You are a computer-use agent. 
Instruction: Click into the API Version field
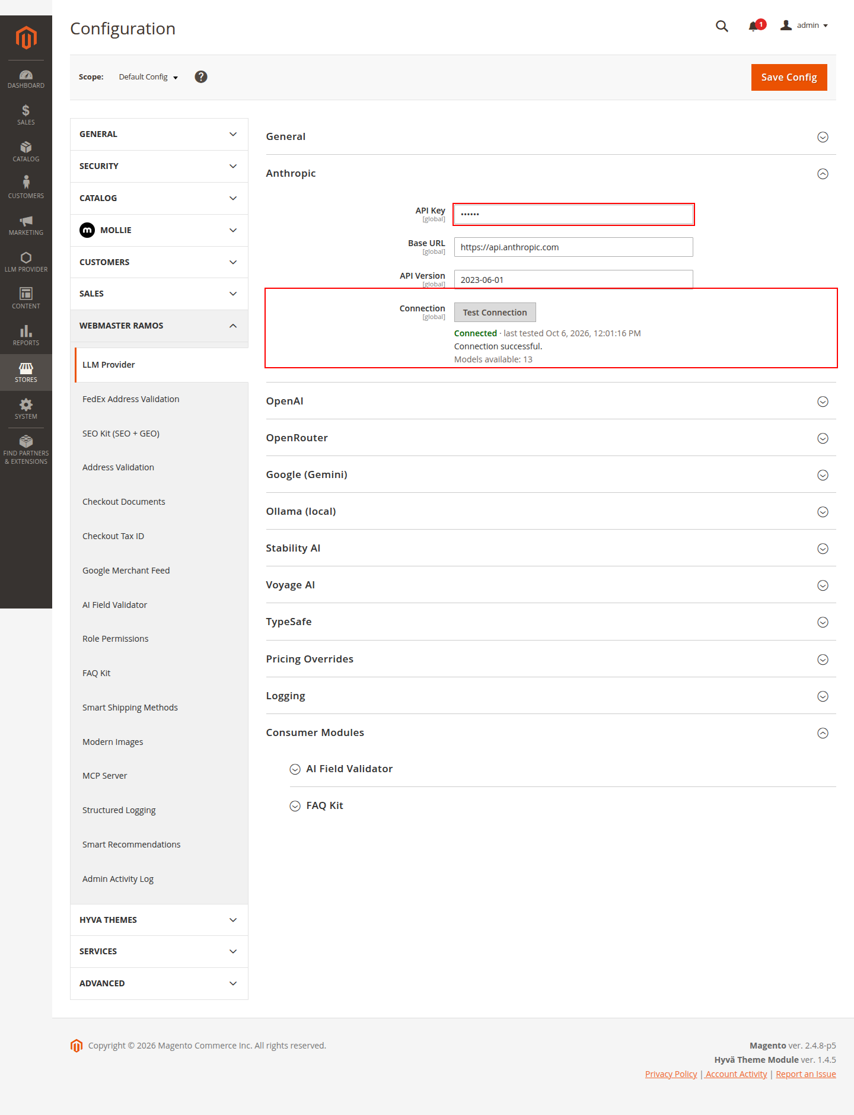pyautogui.click(x=573, y=279)
